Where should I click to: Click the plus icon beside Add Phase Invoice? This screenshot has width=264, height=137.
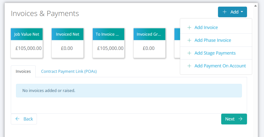click(x=189, y=40)
